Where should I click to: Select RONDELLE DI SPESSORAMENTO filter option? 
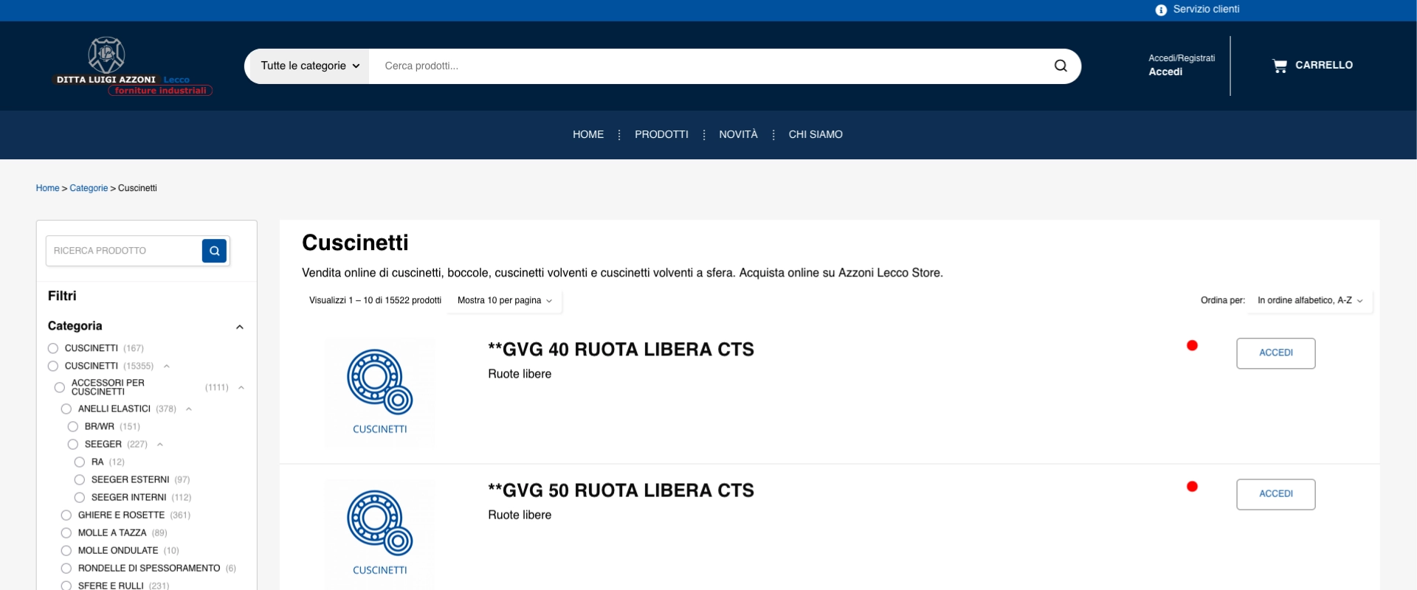(x=66, y=568)
